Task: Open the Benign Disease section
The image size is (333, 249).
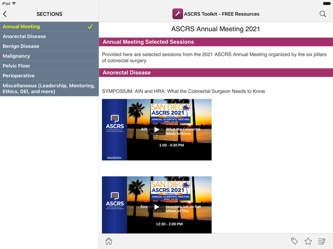Action: [x=49, y=46]
